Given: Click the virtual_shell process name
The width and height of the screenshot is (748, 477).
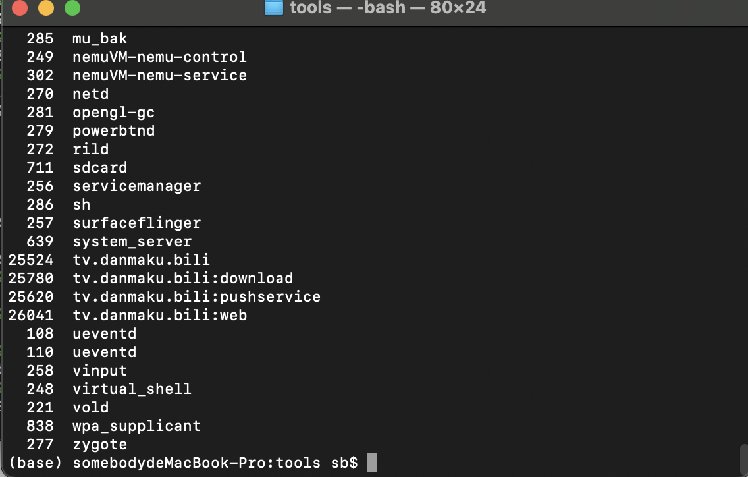Looking at the screenshot, I should click(132, 389).
